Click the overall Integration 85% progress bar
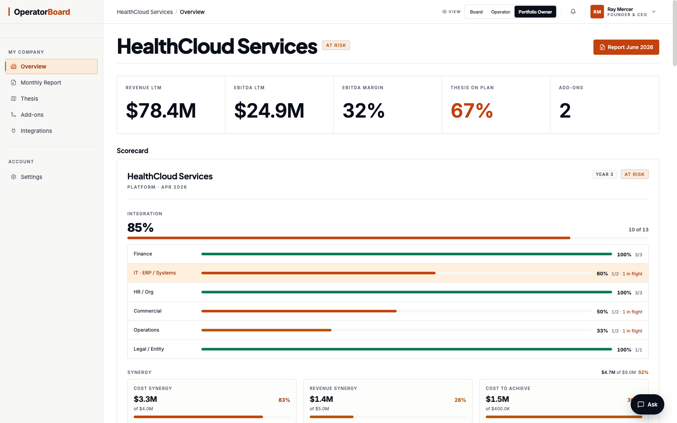This screenshot has width=677, height=423. click(x=388, y=238)
